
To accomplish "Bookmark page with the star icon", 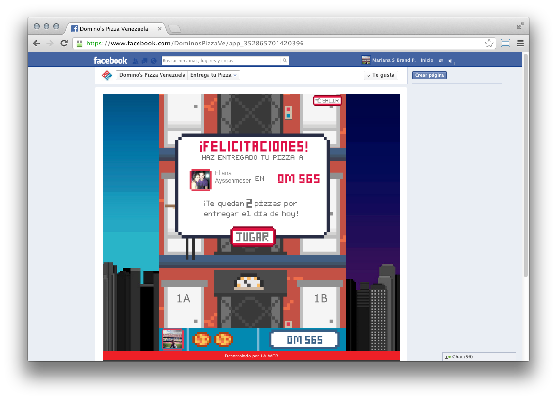I will point(489,44).
